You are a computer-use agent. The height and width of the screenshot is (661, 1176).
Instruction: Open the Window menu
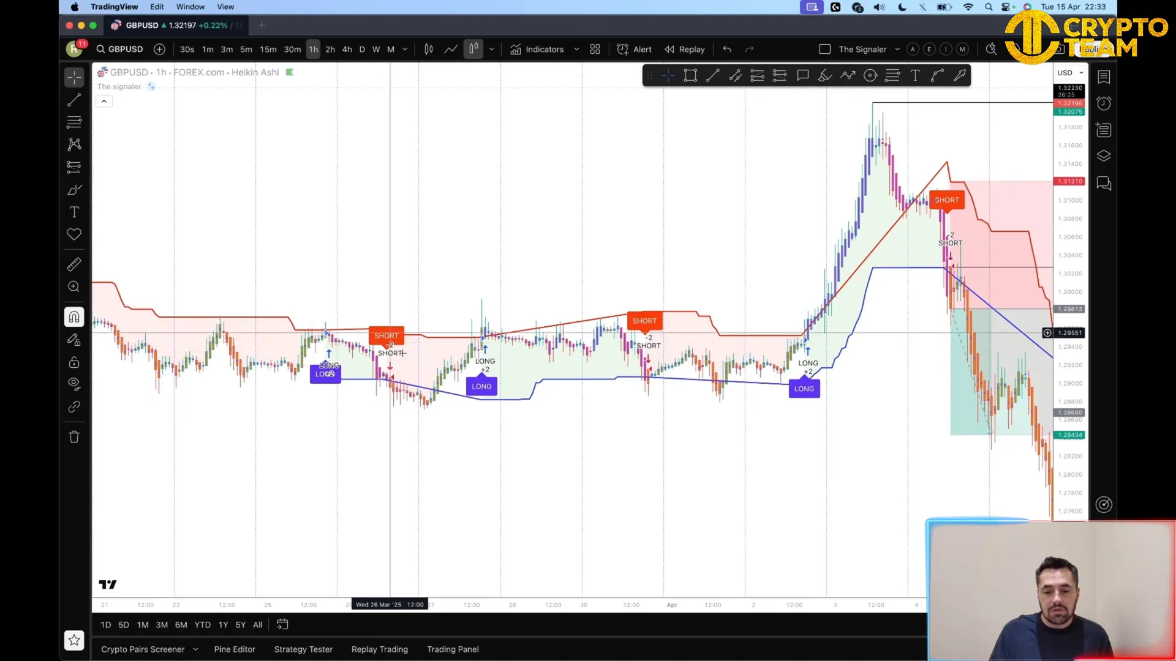(x=190, y=7)
